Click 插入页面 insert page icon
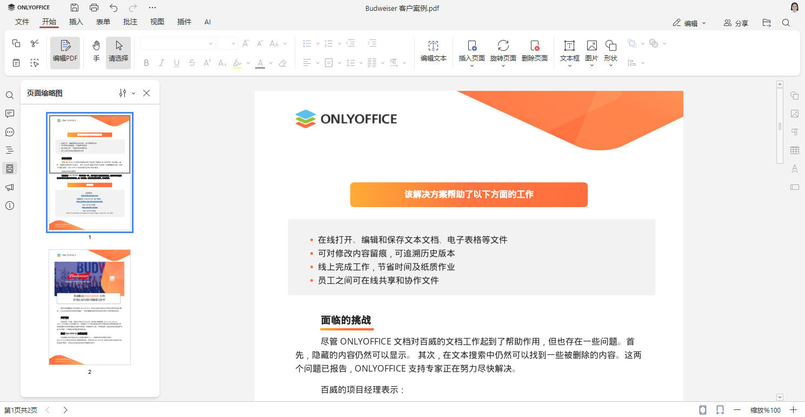Viewport: 805px width, 417px height. [472, 45]
